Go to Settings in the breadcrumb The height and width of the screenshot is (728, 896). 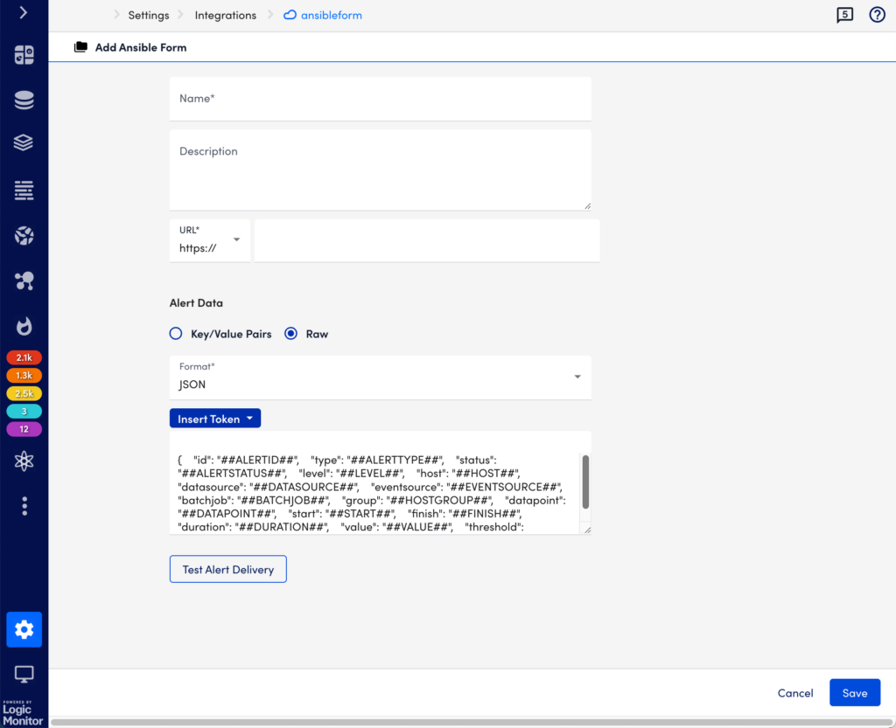click(149, 15)
